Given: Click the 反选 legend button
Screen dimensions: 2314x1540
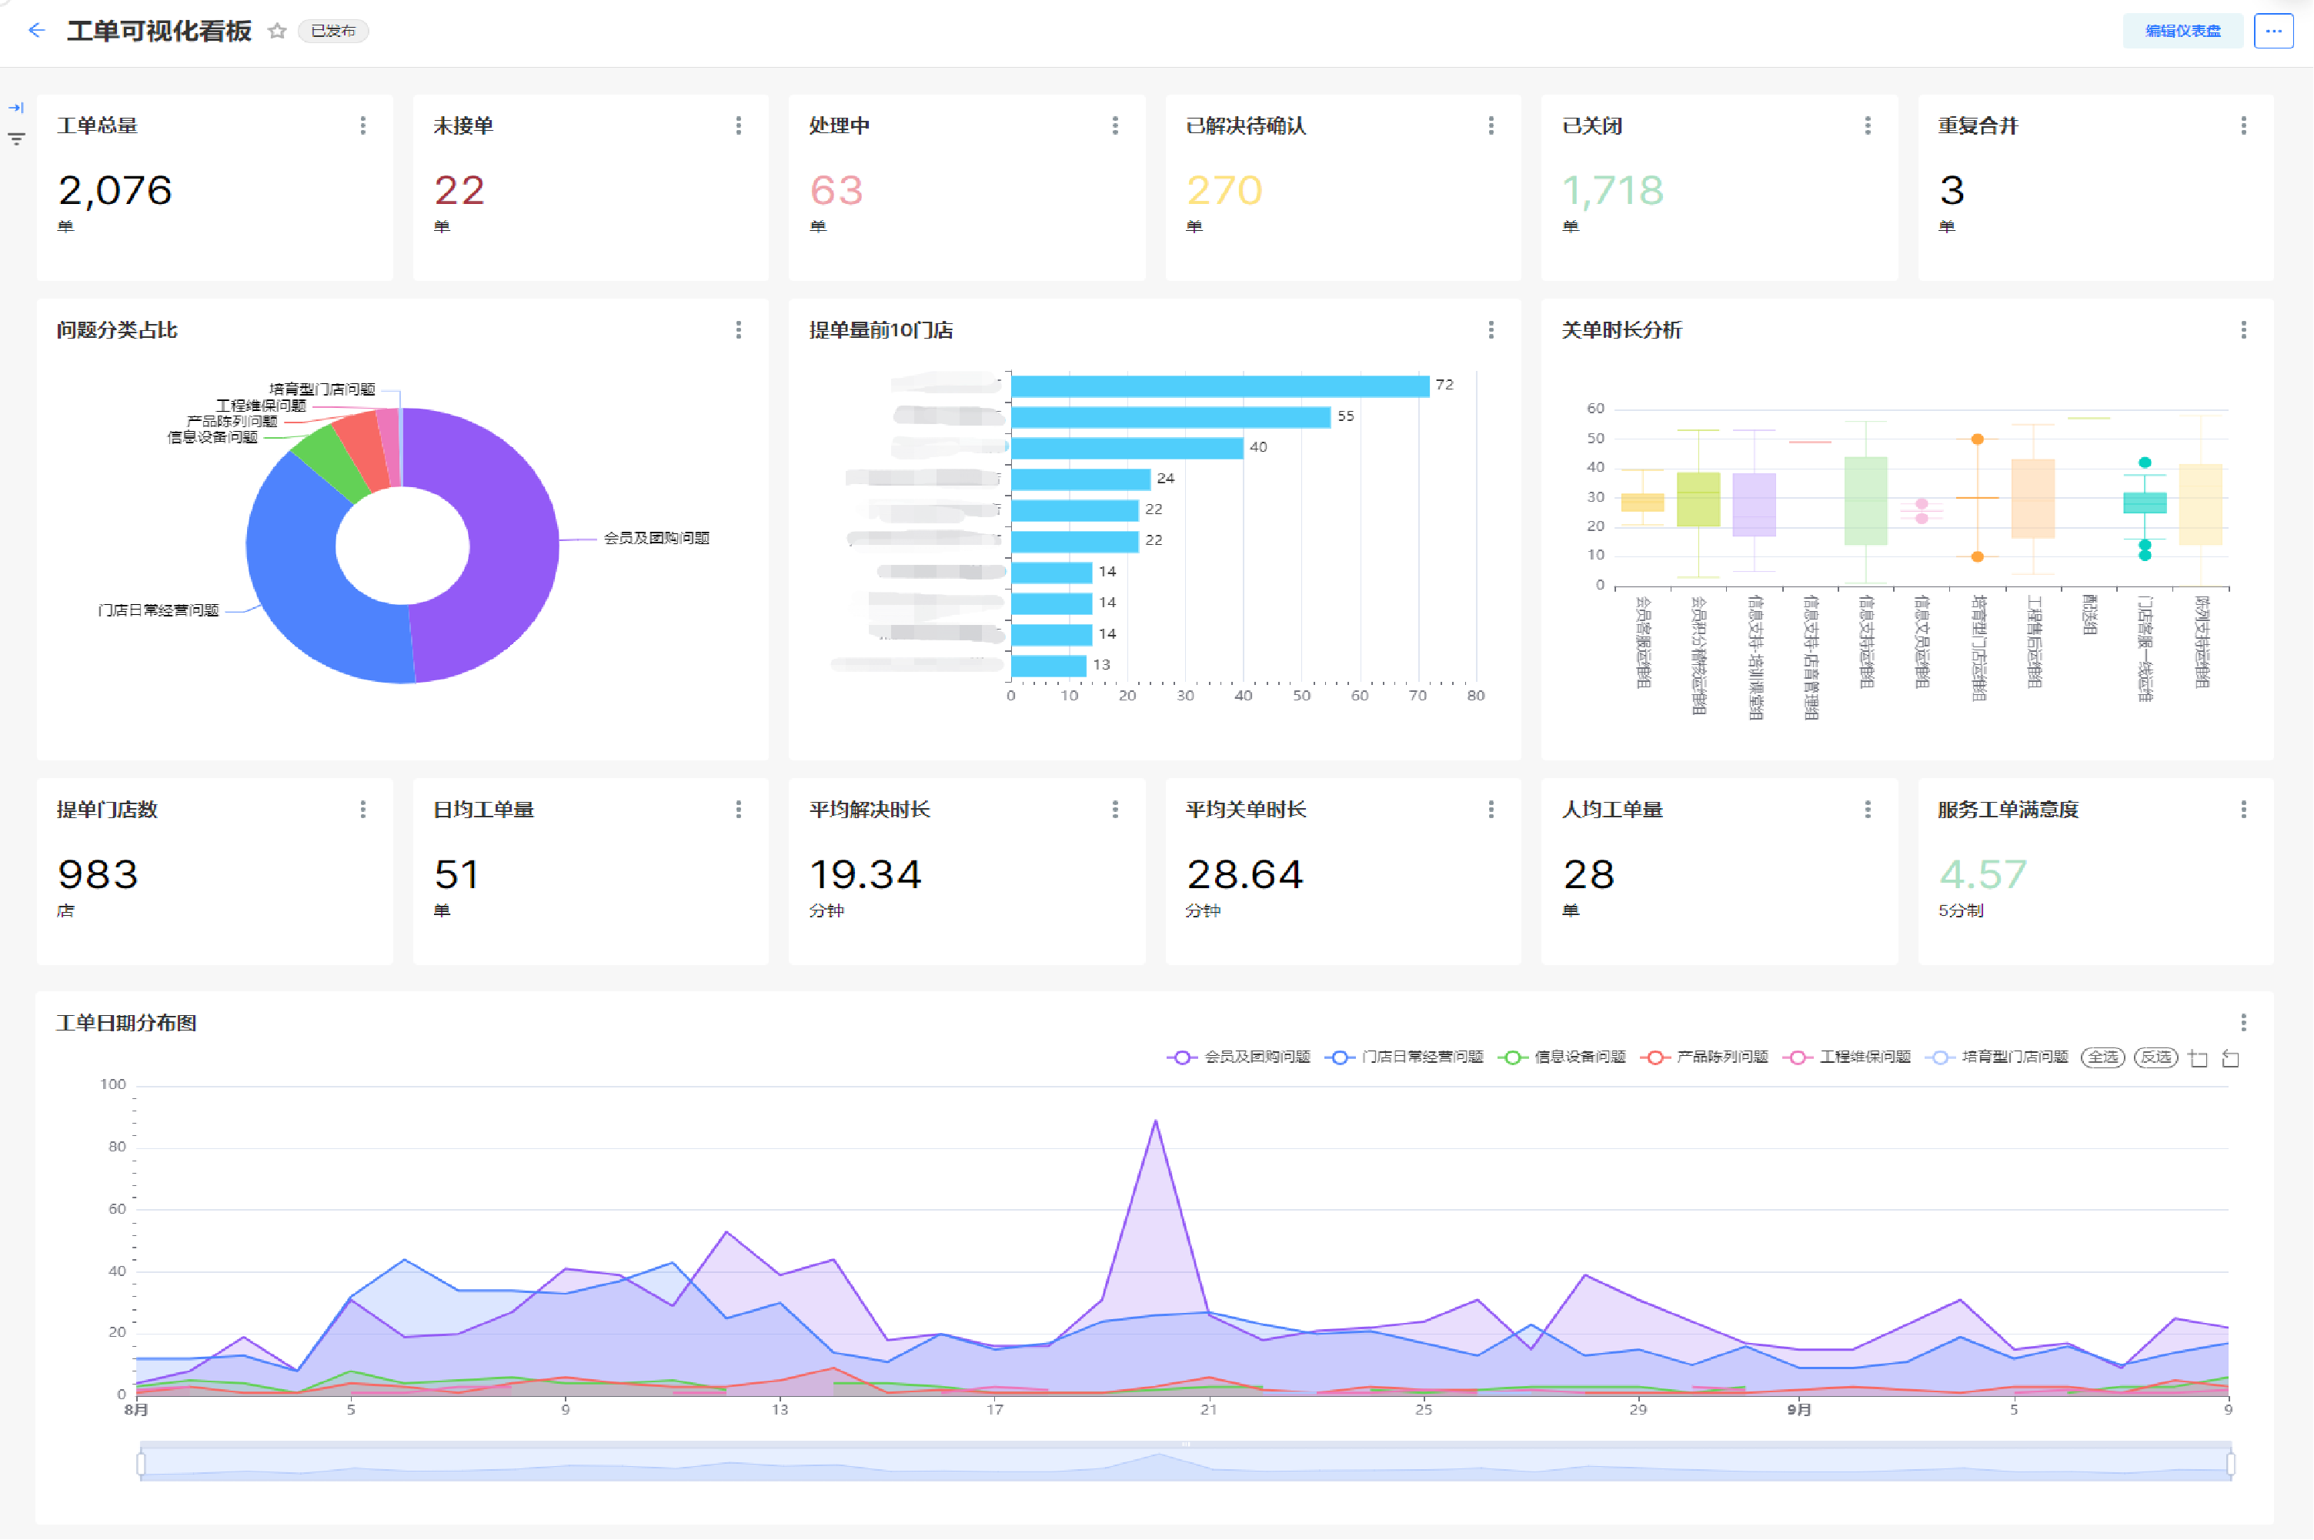Looking at the screenshot, I should [2155, 1057].
